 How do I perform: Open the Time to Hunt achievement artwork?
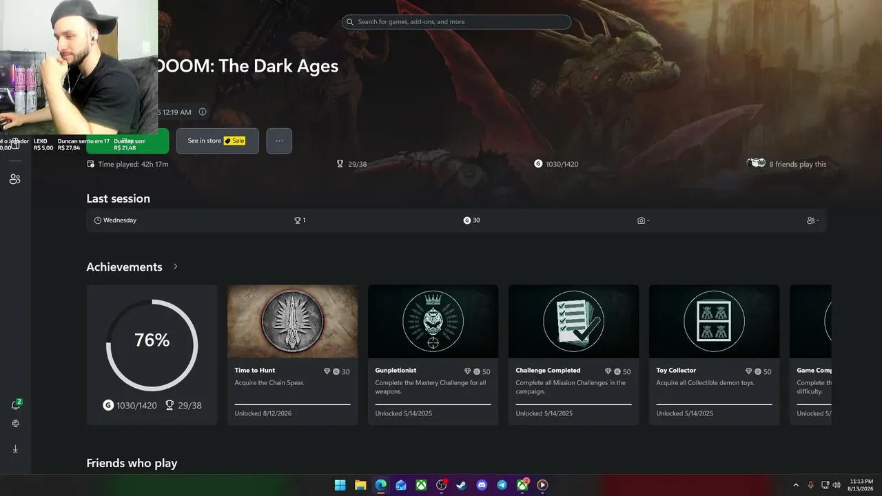pyautogui.click(x=293, y=322)
